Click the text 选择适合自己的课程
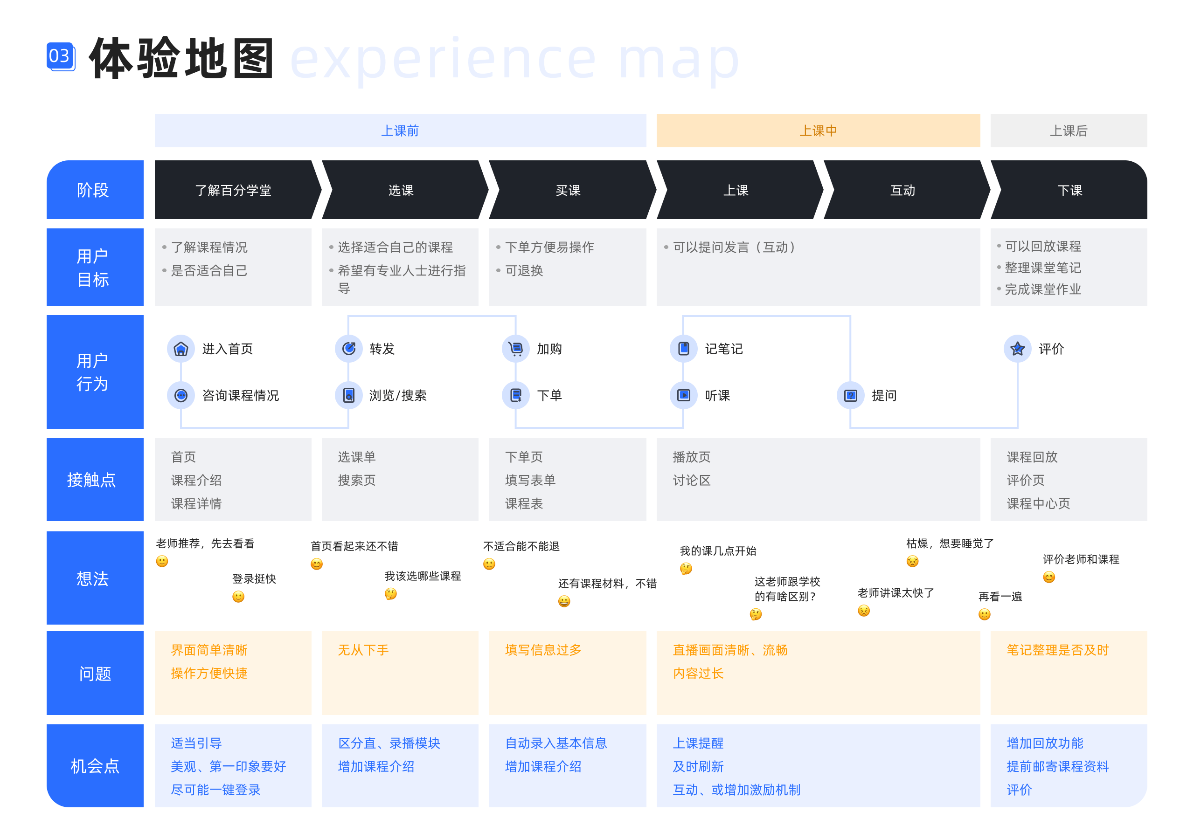 tap(395, 248)
